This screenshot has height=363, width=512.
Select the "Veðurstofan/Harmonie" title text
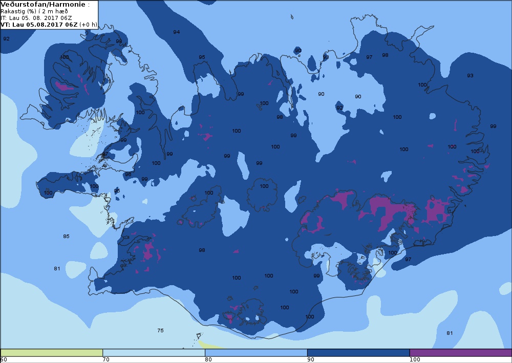[43, 5]
